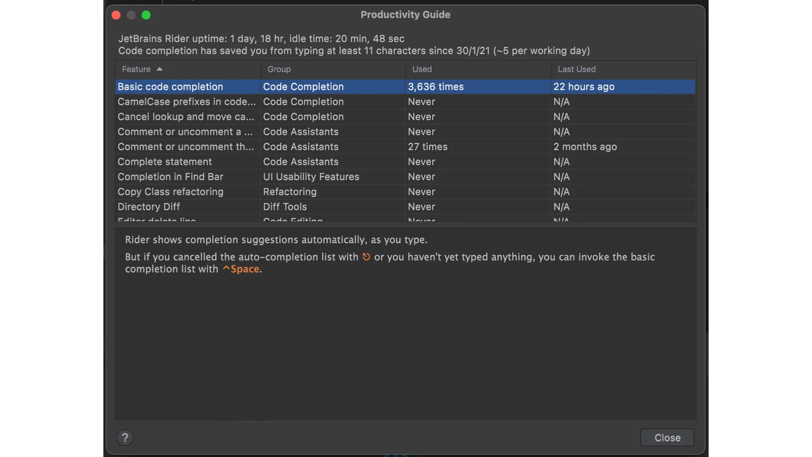Click the 27 times usage count cell
Viewport: 812px width, 457px height.
click(x=428, y=147)
